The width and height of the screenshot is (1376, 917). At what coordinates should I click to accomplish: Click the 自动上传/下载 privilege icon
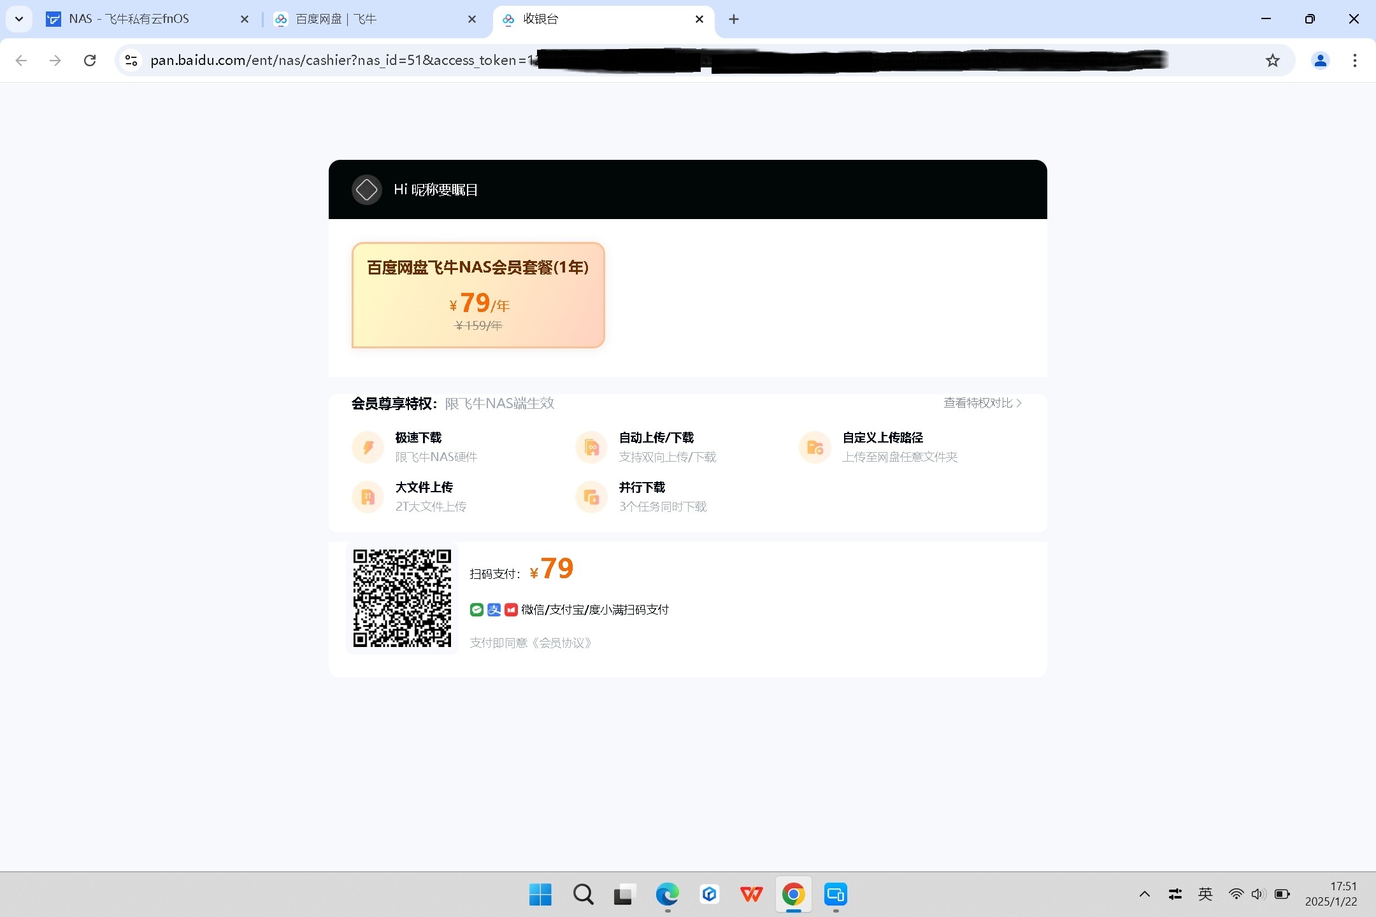coord(591,447)
